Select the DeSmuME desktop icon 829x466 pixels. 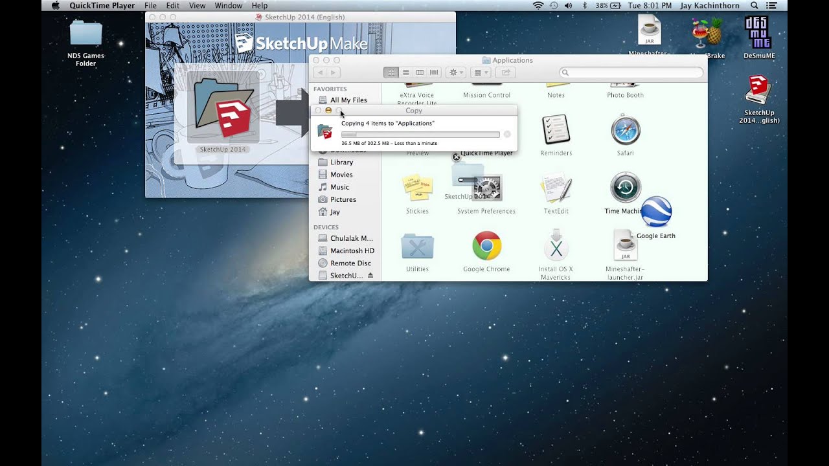tap(758, 33)
